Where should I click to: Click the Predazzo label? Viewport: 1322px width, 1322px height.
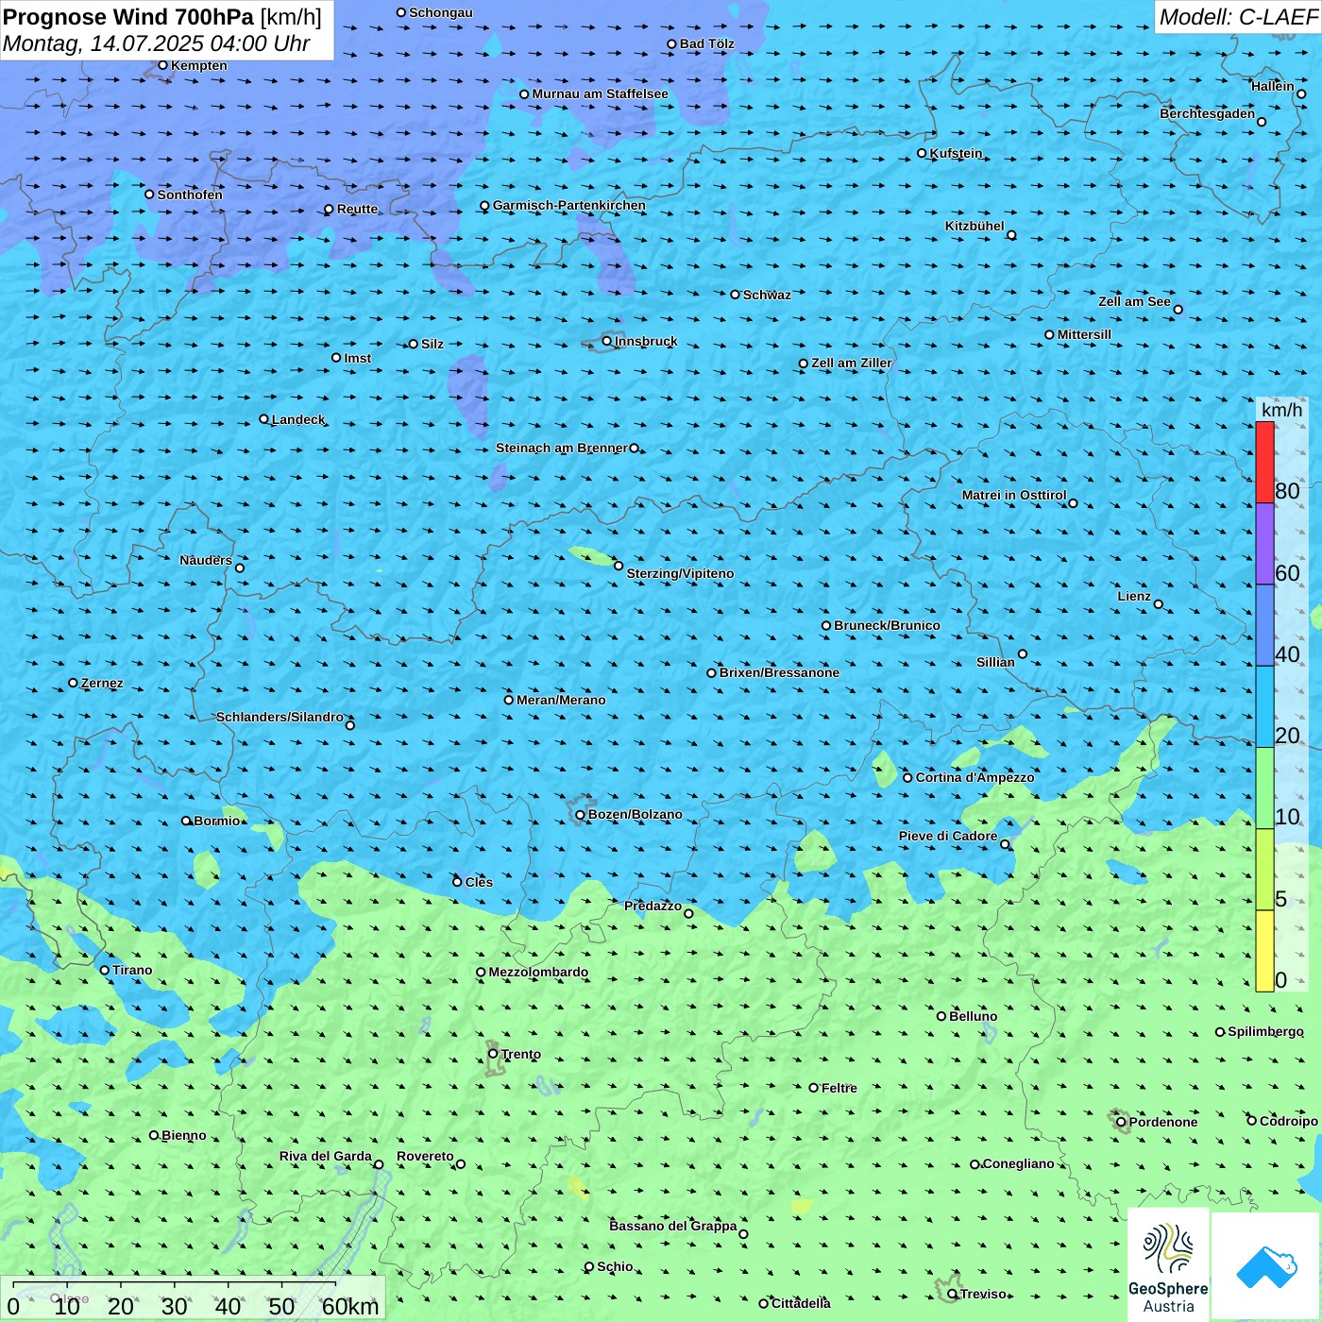click(x=653, y=906)
